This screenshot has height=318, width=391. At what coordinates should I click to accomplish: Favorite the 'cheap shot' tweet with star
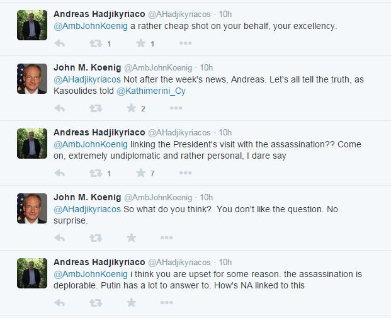pos(141,43)
